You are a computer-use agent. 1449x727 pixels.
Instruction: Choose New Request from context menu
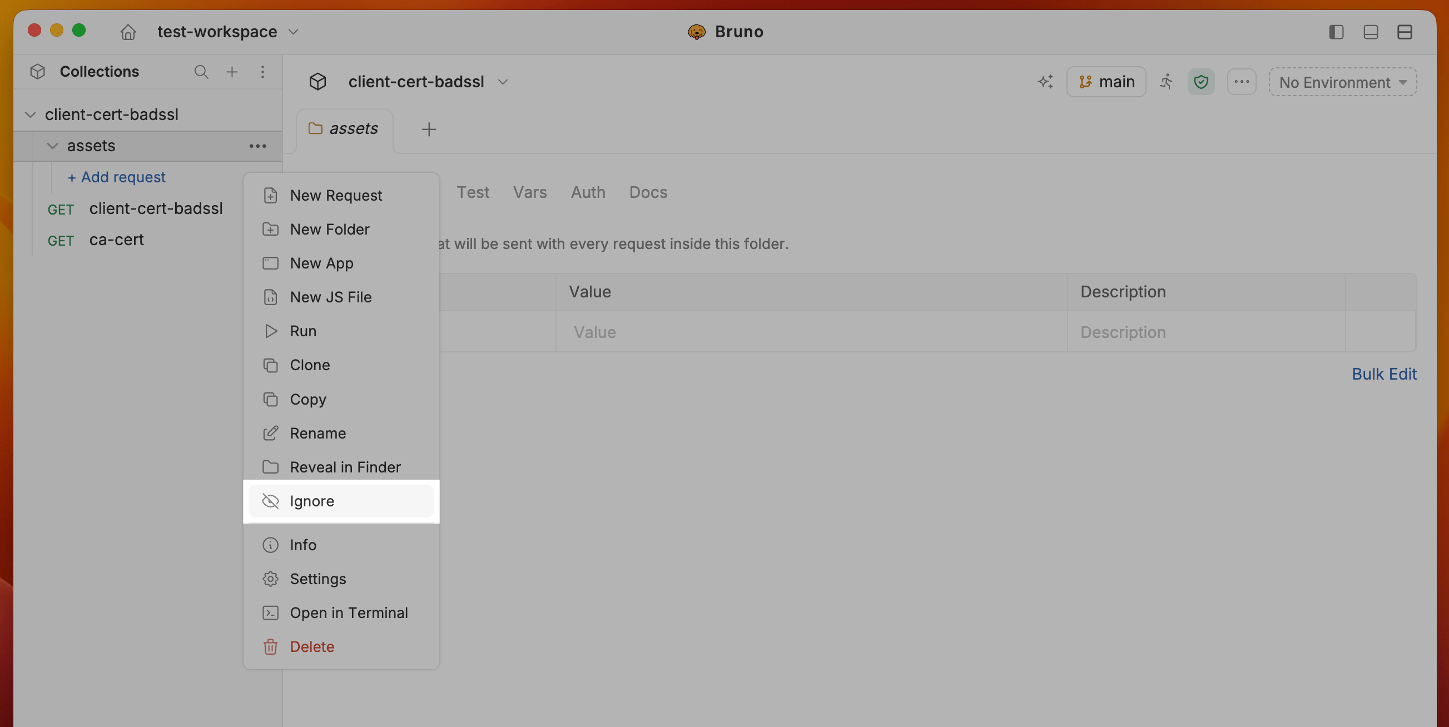[341, 196]
